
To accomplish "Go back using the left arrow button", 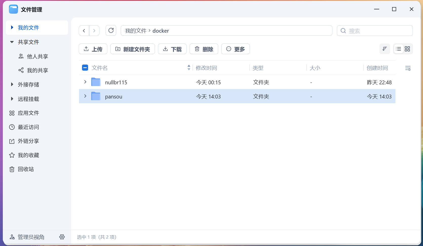I will click(x=84, y=31).
